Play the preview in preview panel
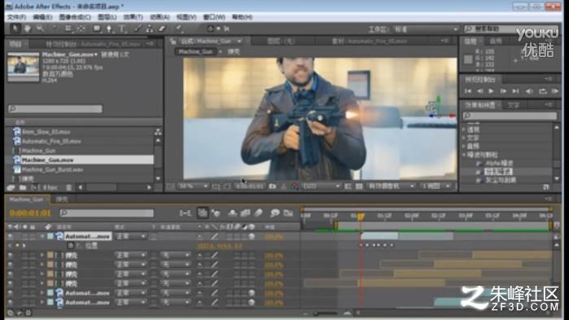Image resolution: width=569 pixels, height=320 pixels. pos(491,91)
